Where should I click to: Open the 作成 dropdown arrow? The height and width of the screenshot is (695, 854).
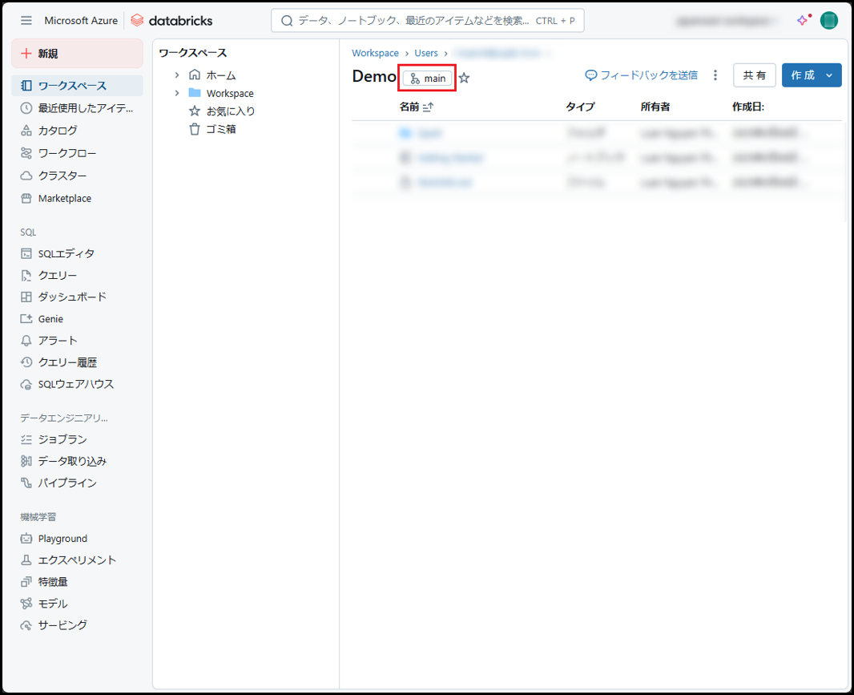829,75
